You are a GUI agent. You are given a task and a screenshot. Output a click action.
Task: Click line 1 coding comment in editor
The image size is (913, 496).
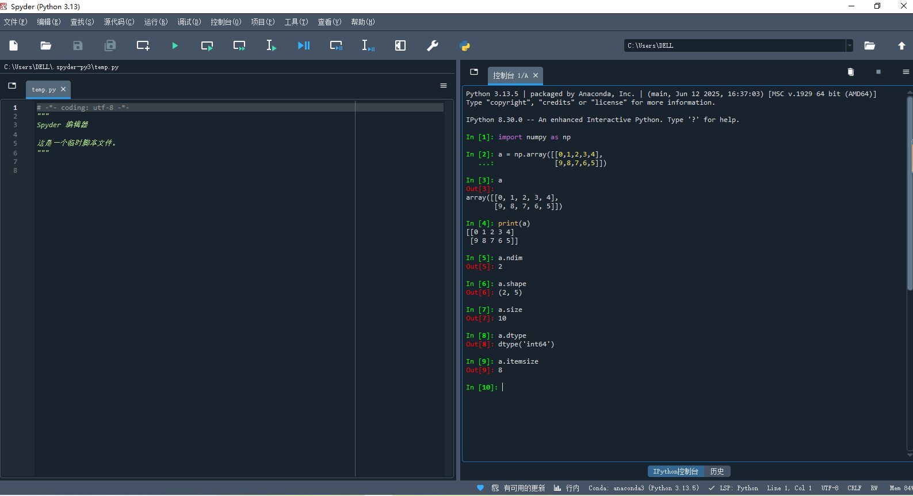(83, 108)
